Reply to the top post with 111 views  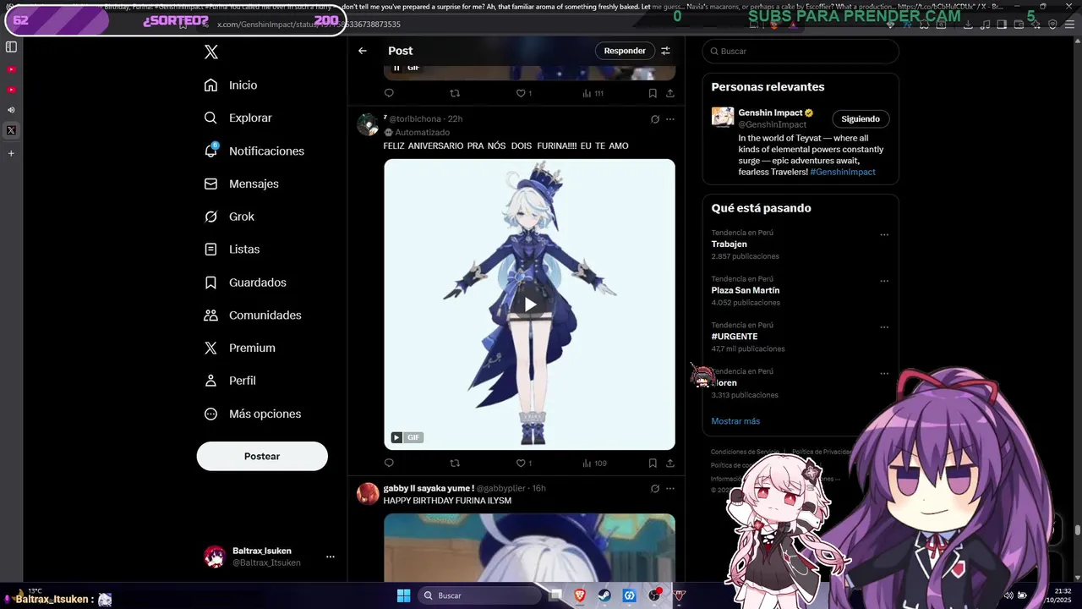[x=389, y=93]
